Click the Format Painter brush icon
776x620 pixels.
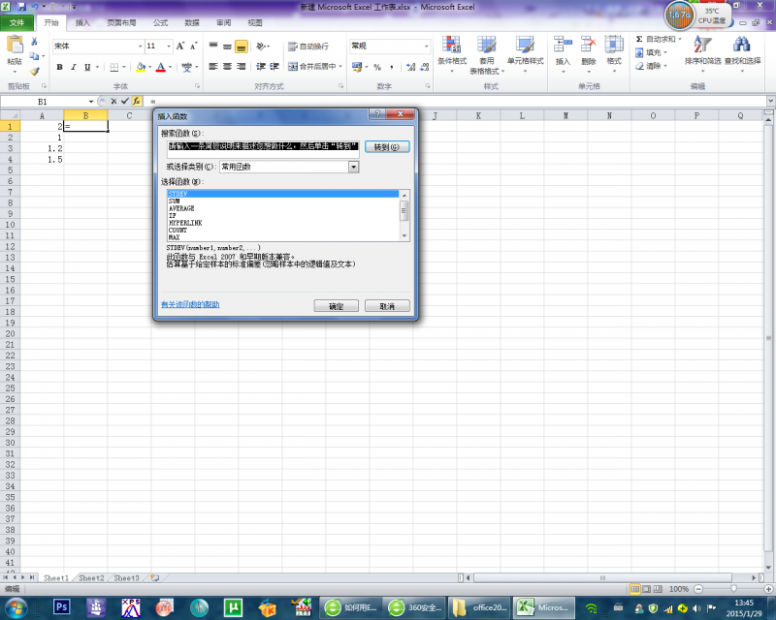click(x=34, y=71)
